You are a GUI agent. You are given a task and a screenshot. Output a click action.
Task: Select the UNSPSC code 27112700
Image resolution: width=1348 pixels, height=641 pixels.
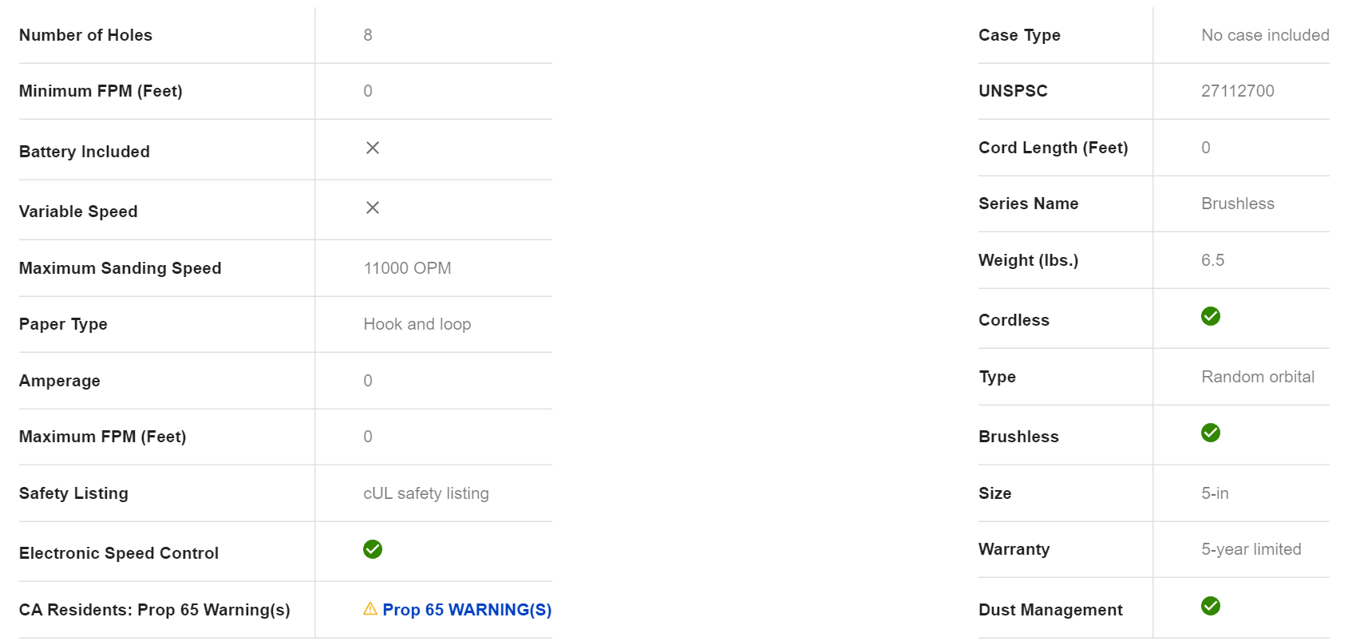click(1237, 91)
